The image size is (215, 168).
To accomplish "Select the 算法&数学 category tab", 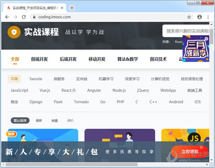I will coord(128,59).
